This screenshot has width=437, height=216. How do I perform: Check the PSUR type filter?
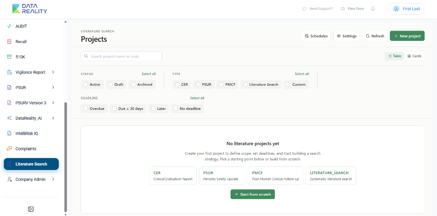click(x=198, y=84)
